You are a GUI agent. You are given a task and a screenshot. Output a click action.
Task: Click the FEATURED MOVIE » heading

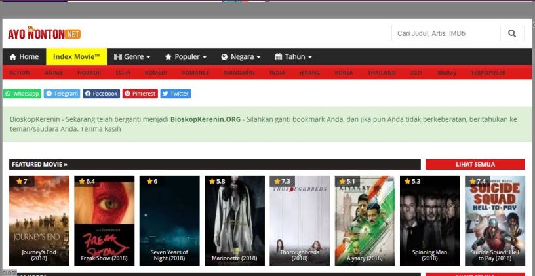click(x=39, y=164)
